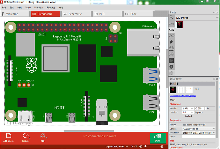Screen dimensions: 220x149
Task: Zoom in with plus icon
Action: (162, 146)
